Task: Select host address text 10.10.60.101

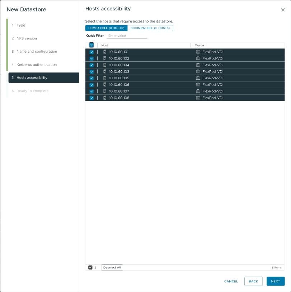Action: pyautogui.click(x=119, y=52)
